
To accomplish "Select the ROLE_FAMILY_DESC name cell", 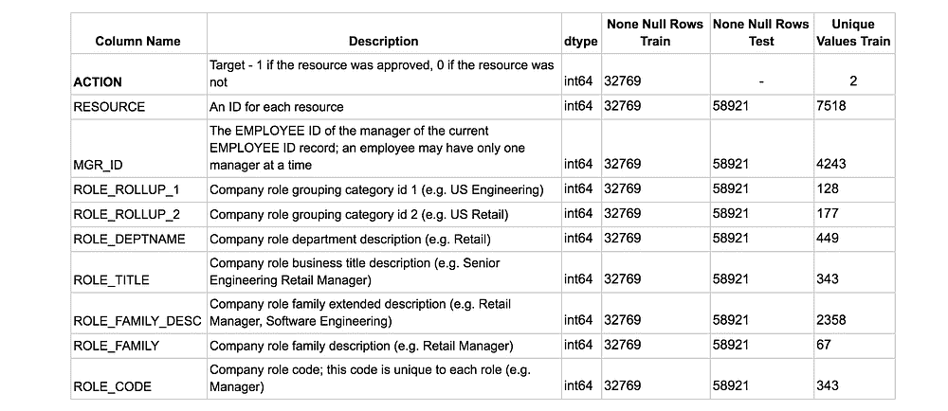I will pyautogui.click(x=137, y=320).
